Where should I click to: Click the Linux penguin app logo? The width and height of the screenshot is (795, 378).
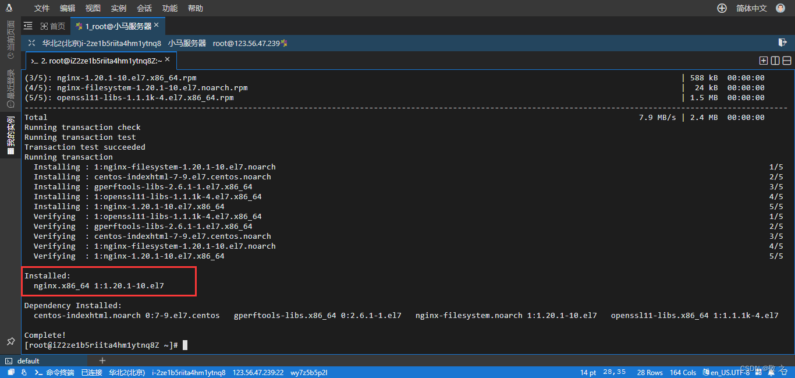9,8
